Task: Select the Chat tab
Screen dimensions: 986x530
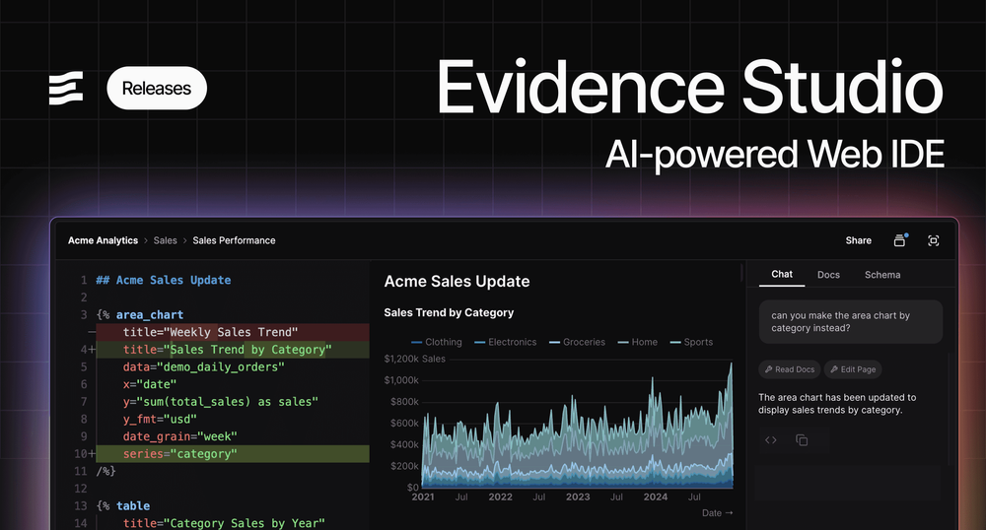Action: pyautogui.click(x=782, y=275)
